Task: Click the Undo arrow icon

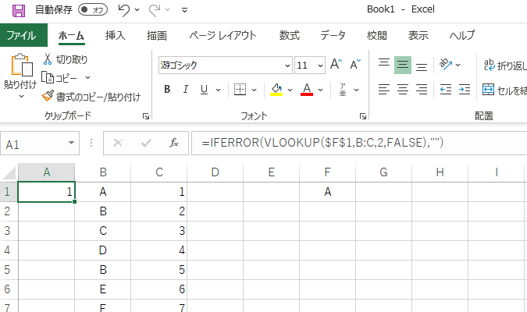Action: (123, 10)
